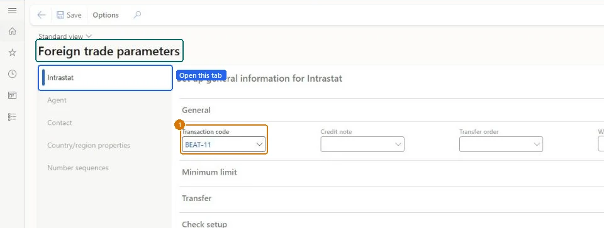
Task: Open the hamburger navigation menu
Action: [13, 11]
